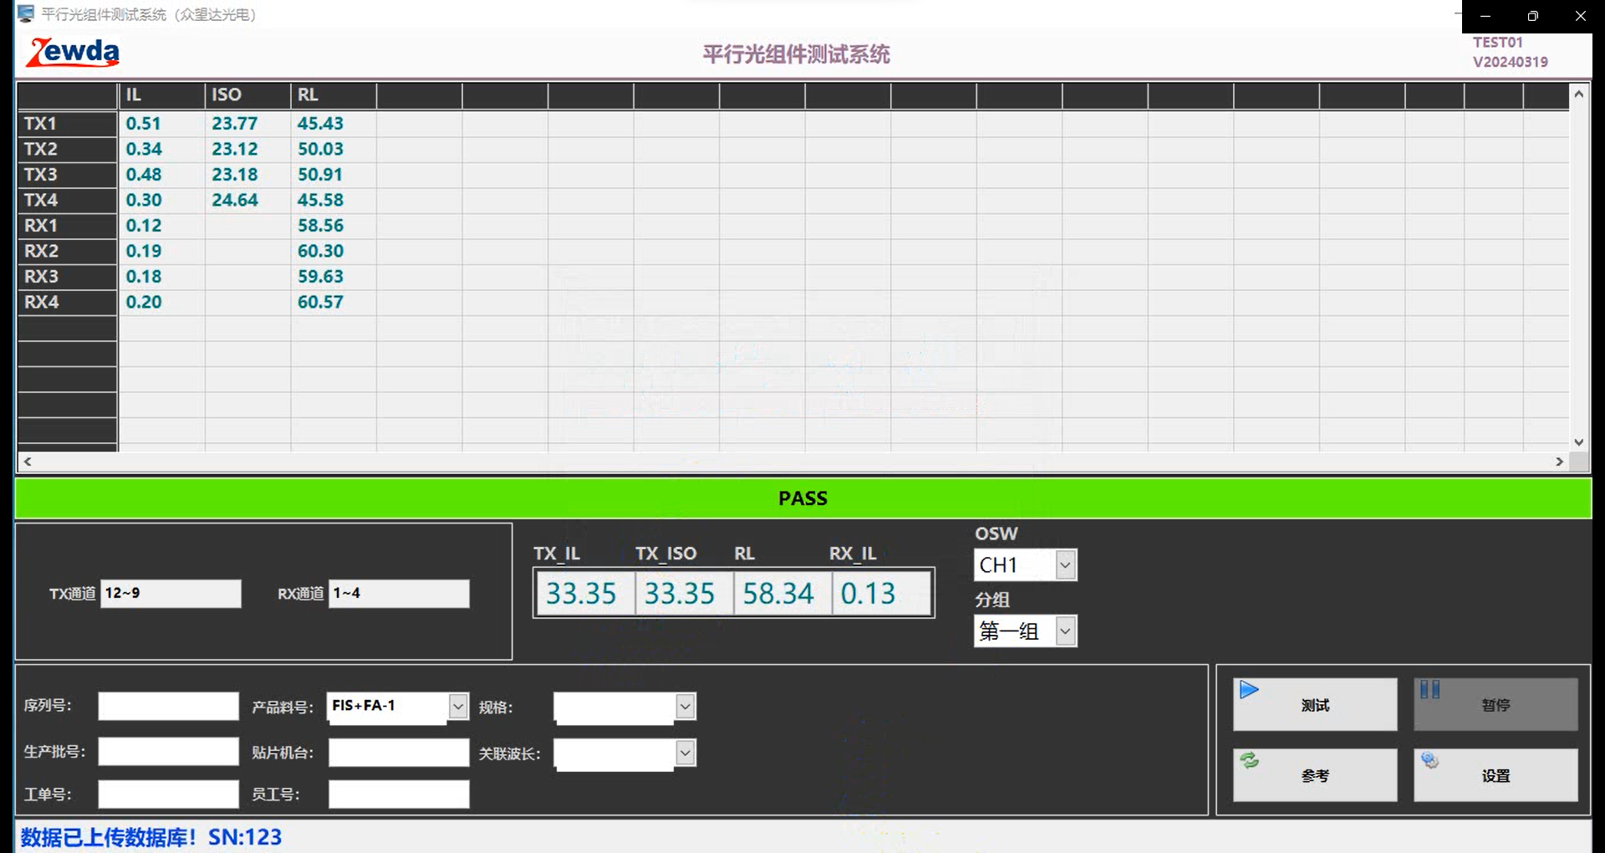Focus the 员工号 input field
The width and height of the screenshot is (1605, 853).
tap(399, 794)
